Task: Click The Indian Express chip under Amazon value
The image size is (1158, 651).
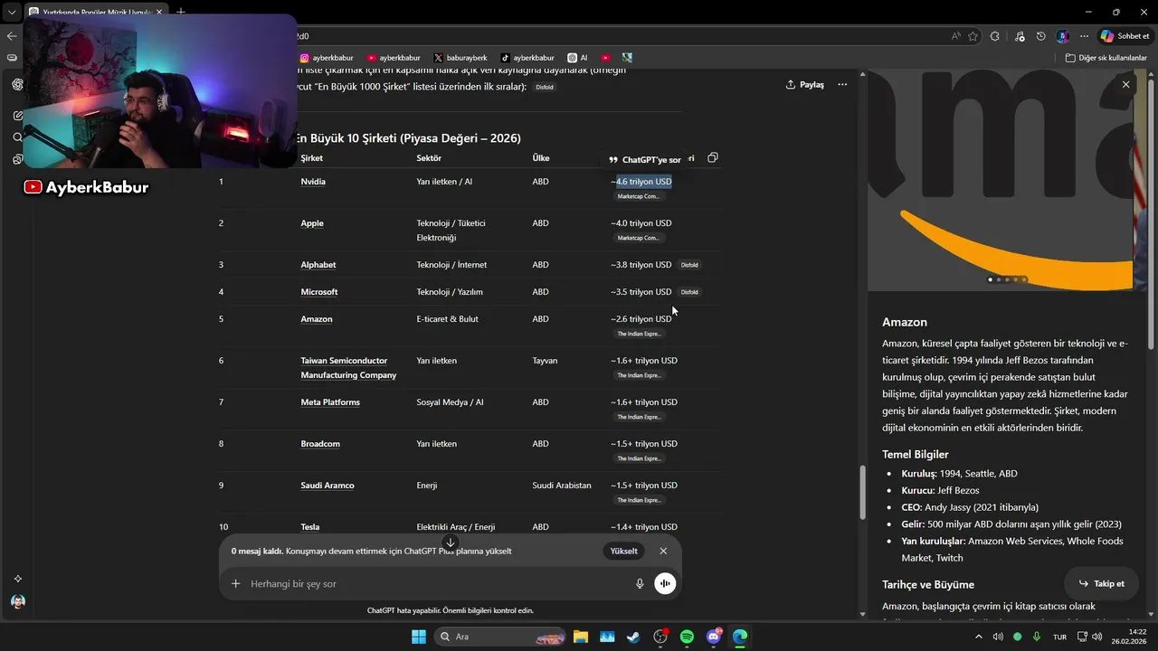Action: [x=639, y=334]
